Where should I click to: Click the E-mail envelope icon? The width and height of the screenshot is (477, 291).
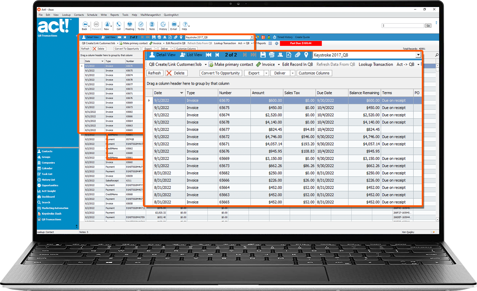tap(174, 24)
